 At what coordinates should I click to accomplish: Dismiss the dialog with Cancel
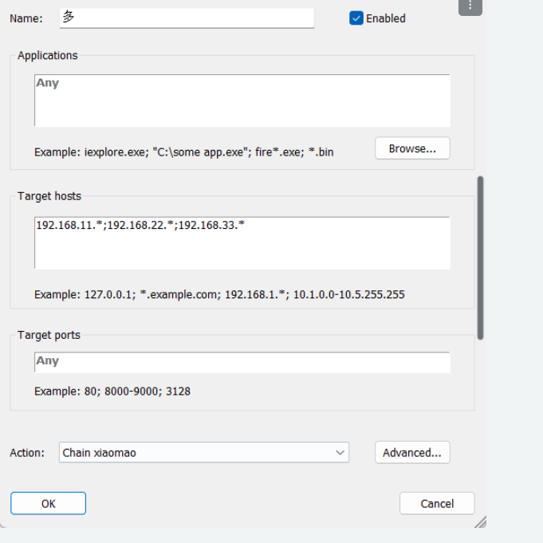click(437, 503)
